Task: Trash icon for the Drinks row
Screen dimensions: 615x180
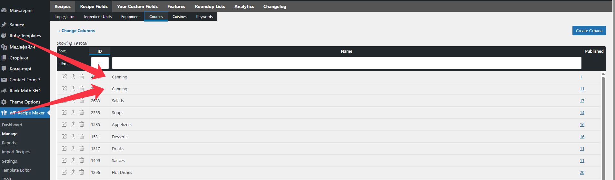Action: coord(82,148)
